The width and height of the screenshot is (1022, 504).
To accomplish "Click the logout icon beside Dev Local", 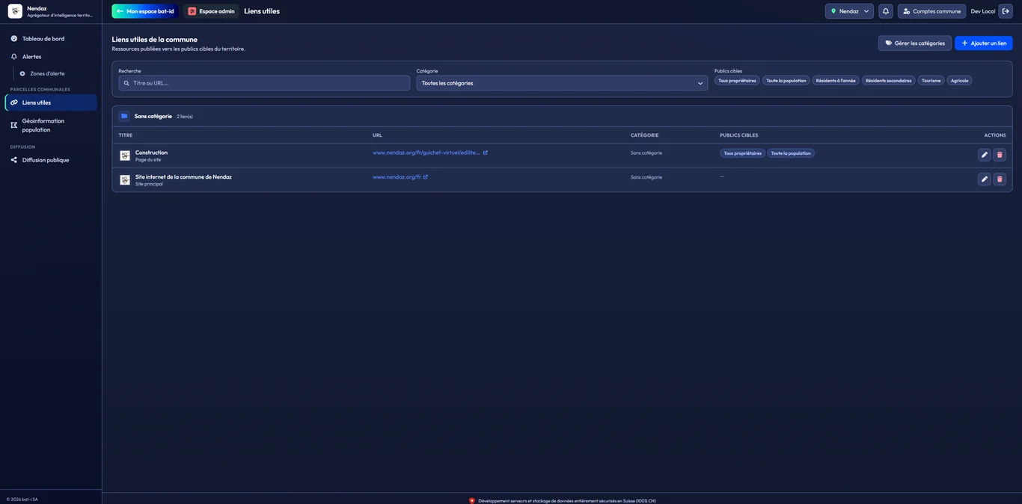I will tap(1006, 11).
